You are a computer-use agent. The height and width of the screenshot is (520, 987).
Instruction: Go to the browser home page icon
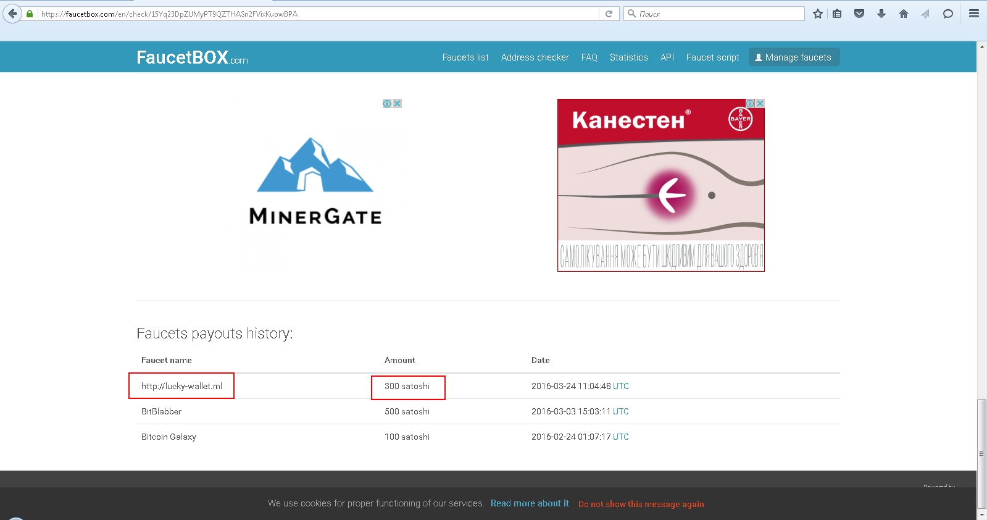(904, 14)
